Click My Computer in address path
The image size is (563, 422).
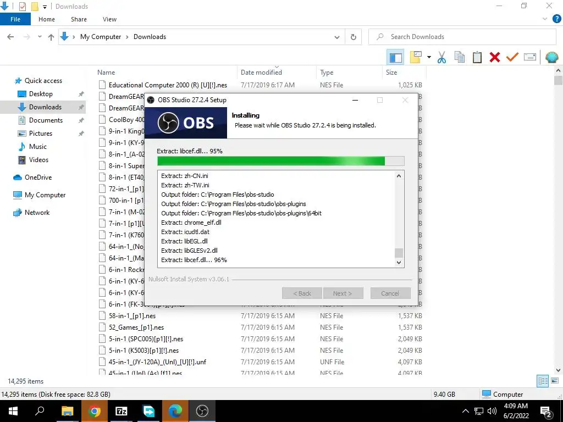click(101, 37)
